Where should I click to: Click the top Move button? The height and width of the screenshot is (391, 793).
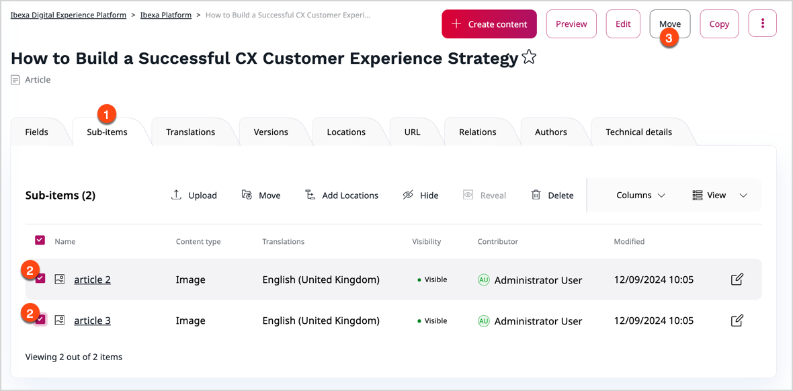pos(669,24)
